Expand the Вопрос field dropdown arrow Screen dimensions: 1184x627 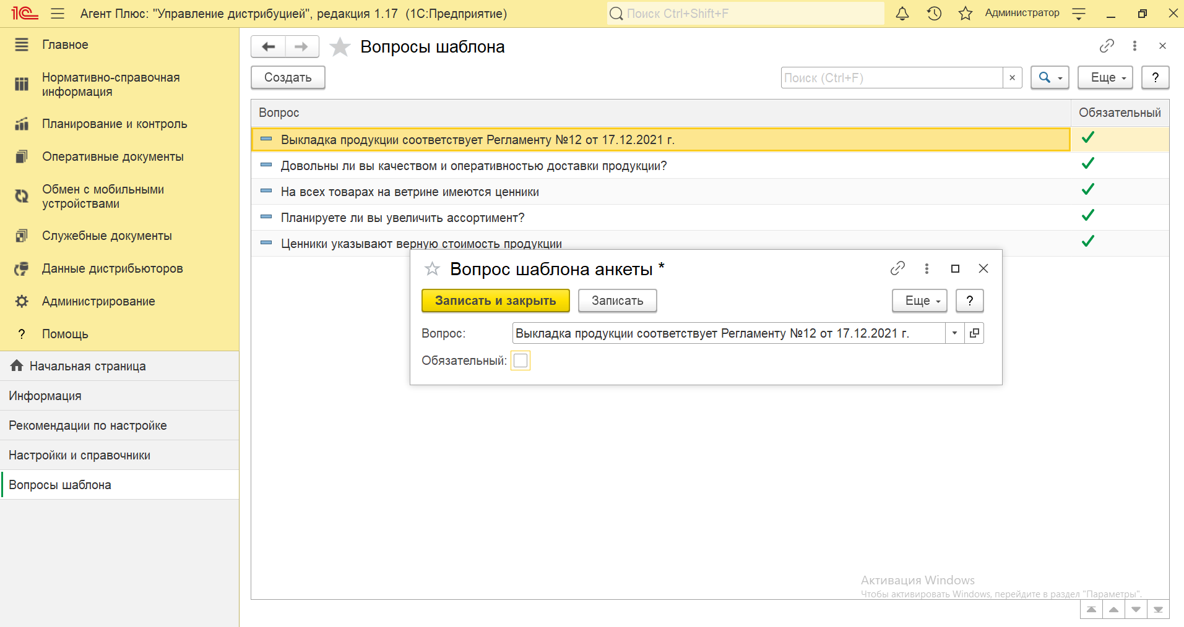click(x=954, y=333)
